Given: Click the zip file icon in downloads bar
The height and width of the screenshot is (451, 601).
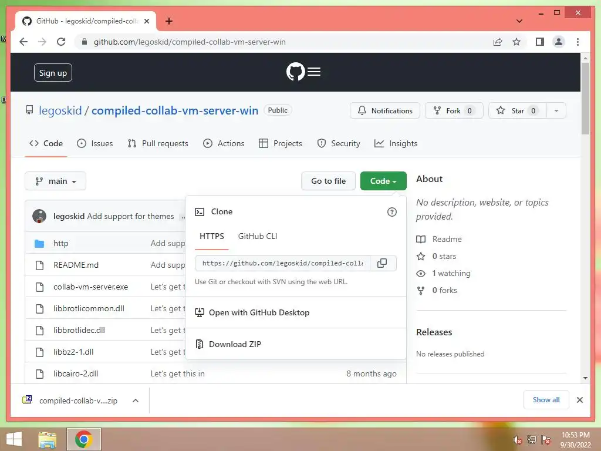Looking at the screenshot, I should click(x=27, y=399).
